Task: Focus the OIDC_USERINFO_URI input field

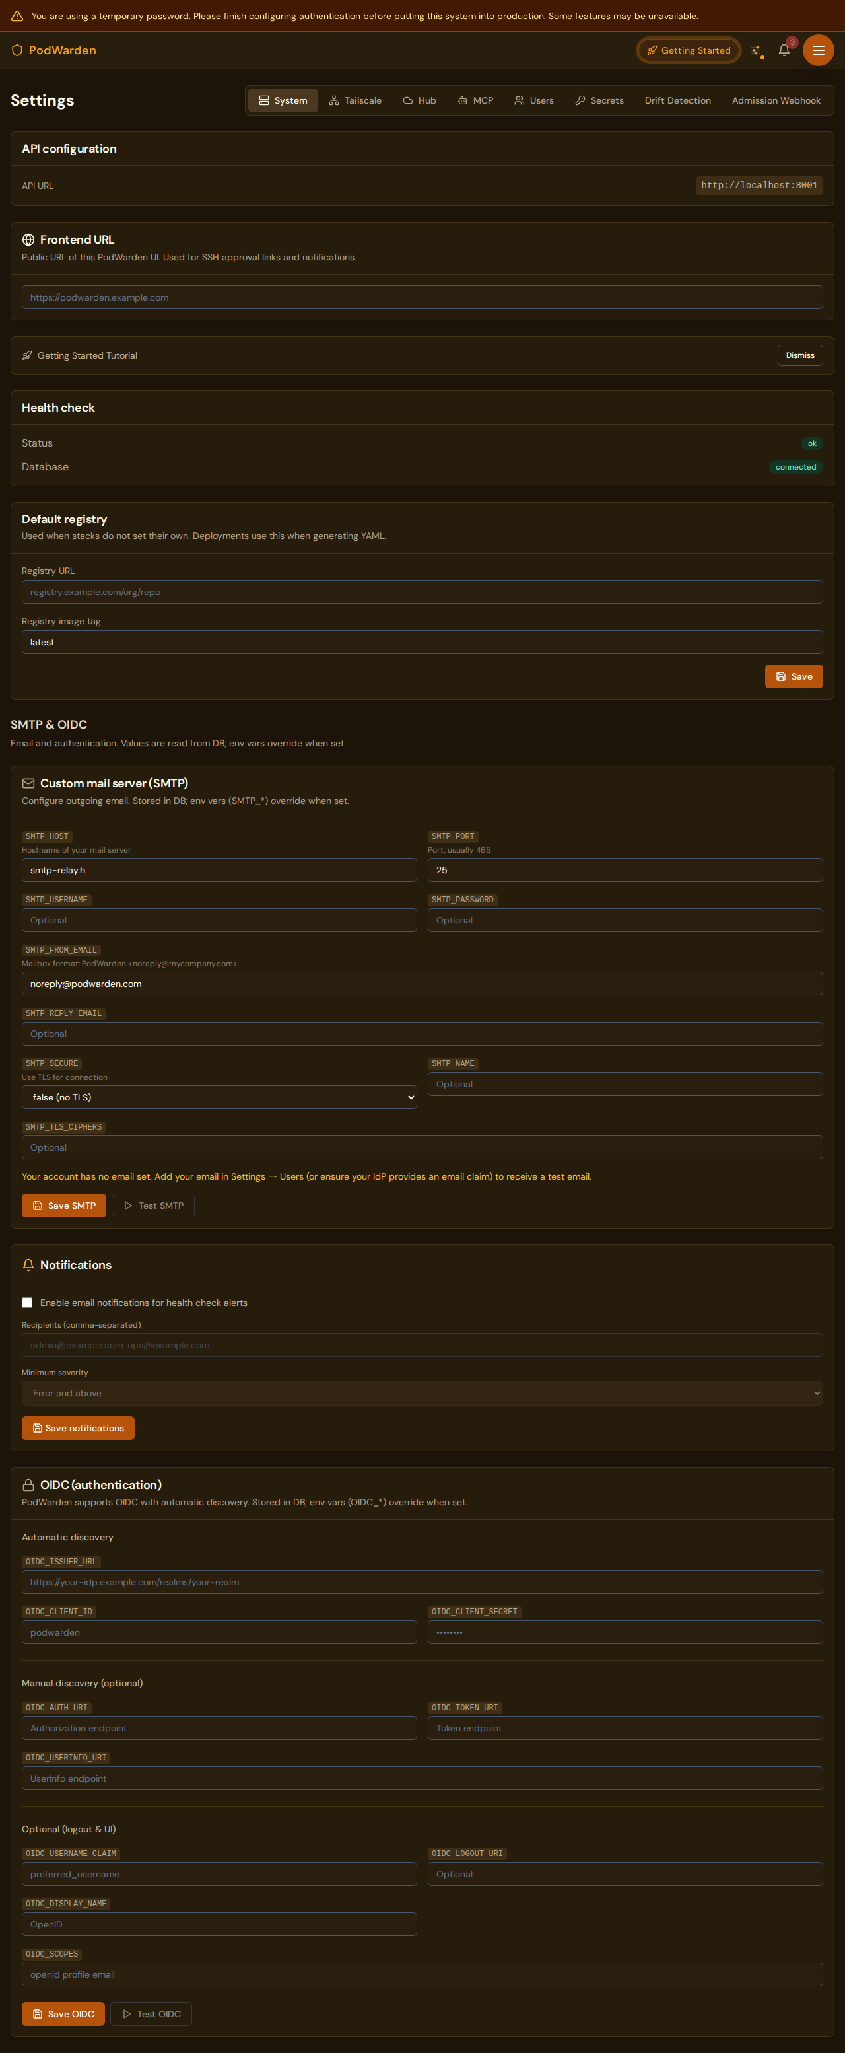Action: click(x=422, y=1778)
